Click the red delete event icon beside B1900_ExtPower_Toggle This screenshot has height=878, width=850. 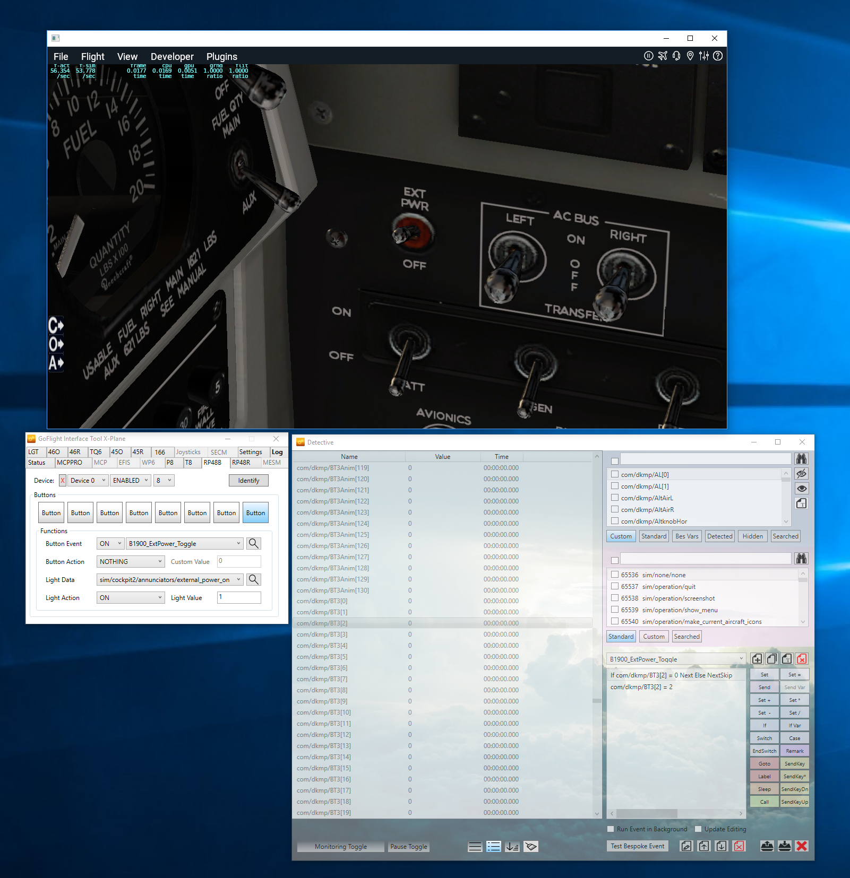[802, 659]
